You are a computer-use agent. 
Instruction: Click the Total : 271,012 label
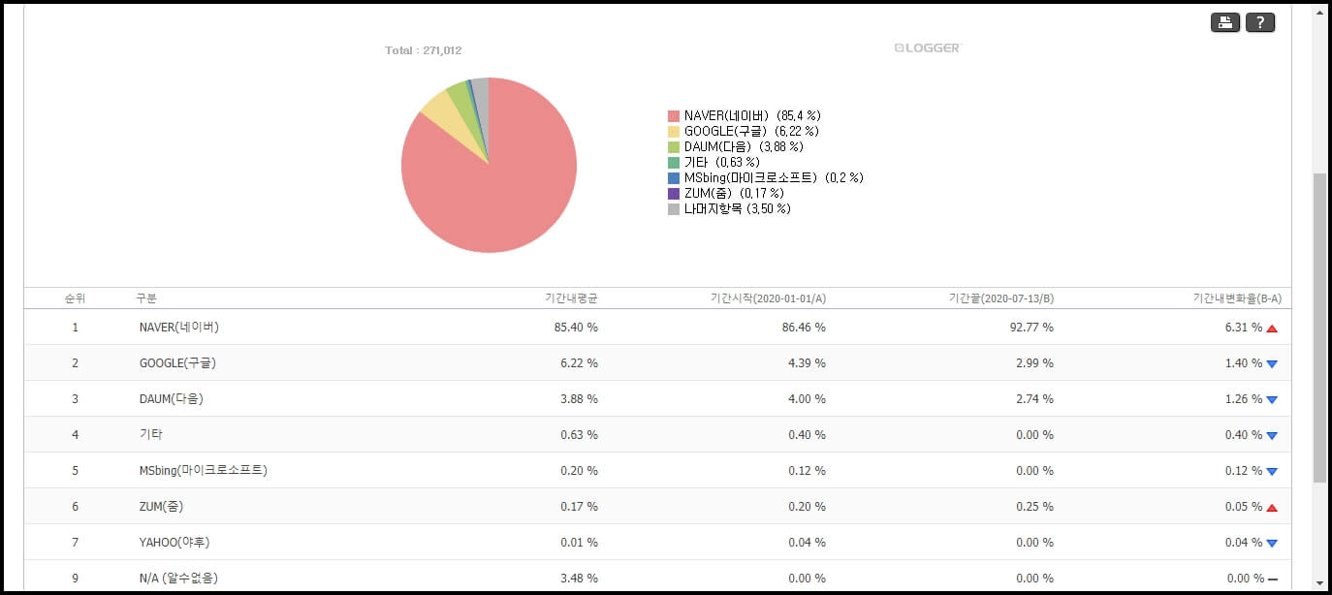(x=424, y=50)
